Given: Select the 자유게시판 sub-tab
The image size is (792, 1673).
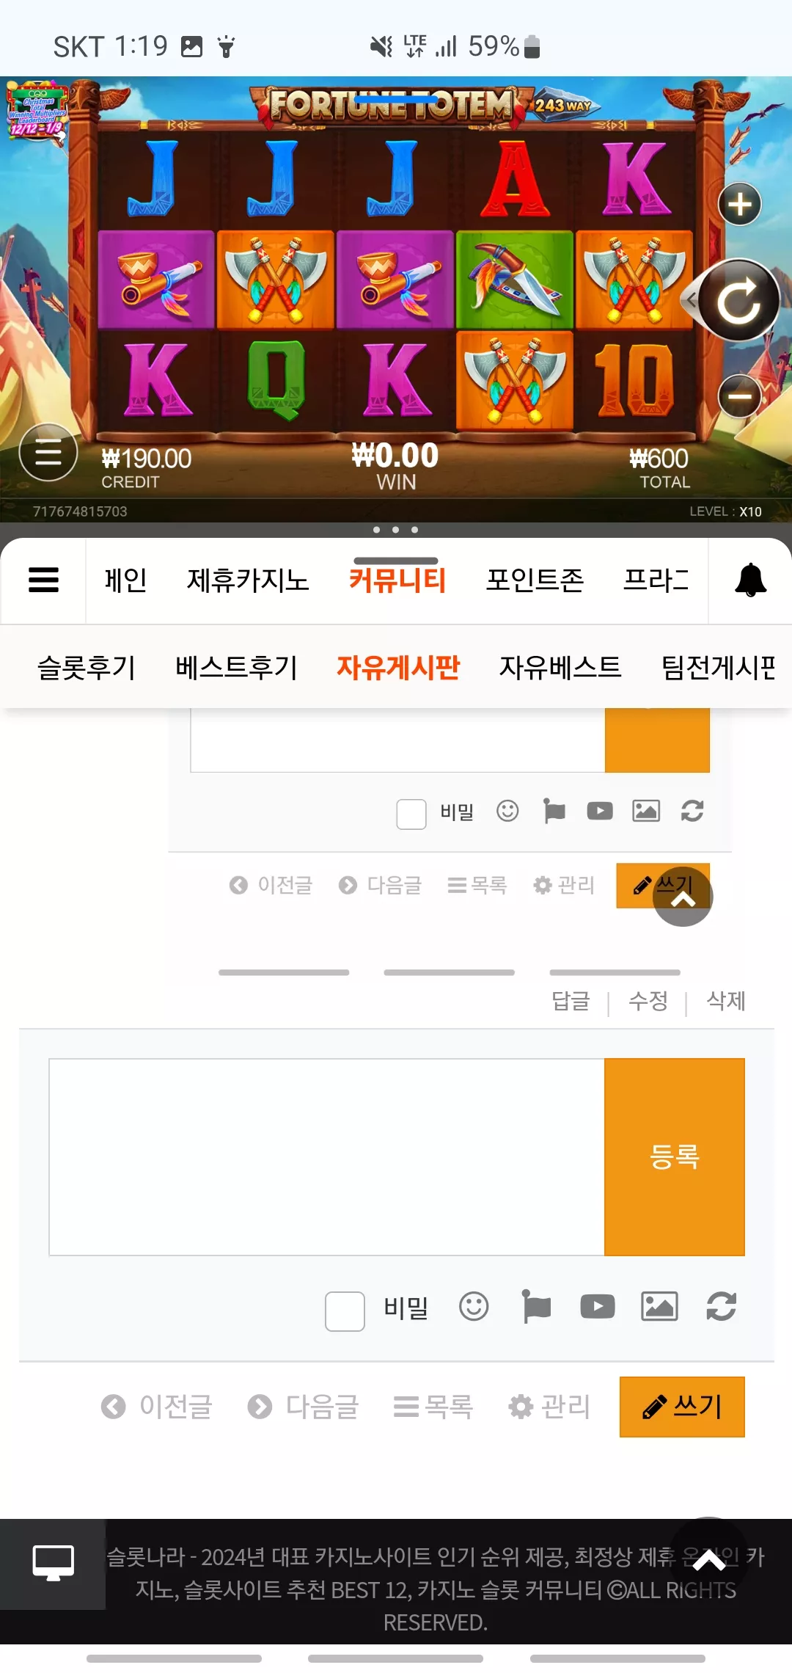Looking at the screenshot, I should tap(398, 667).
